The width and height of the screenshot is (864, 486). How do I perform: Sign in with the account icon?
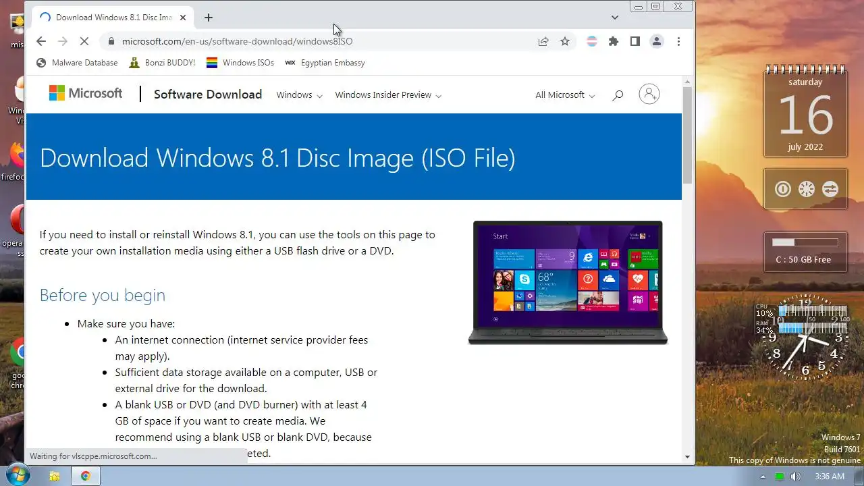649,94
